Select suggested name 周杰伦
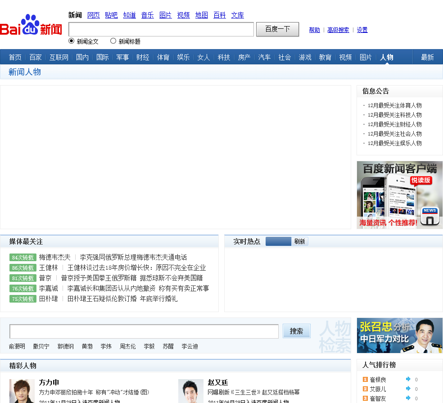 click(128, 346)
